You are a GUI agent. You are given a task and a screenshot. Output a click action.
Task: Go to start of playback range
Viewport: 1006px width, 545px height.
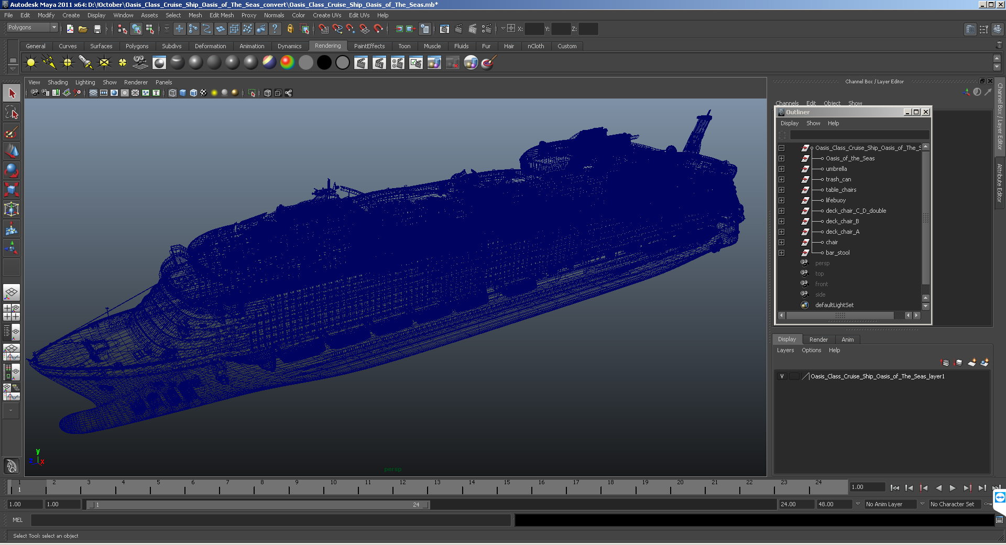[895, 488]
